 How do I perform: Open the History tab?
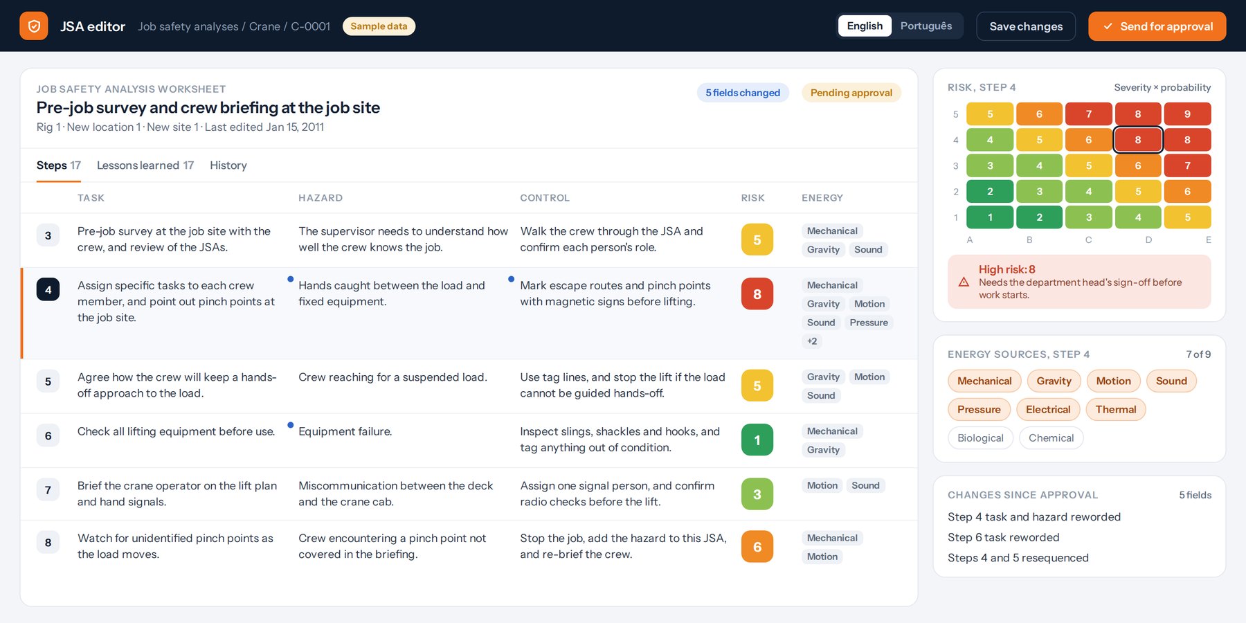click(228, 165)
